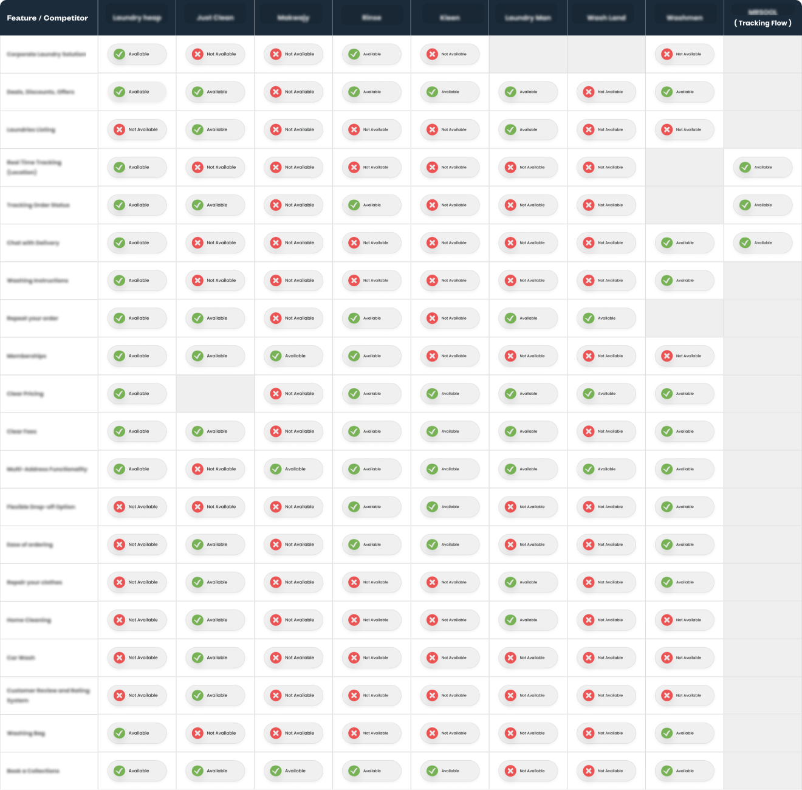Click green check icon for Laundry Man Repair your clothes
Image resolution: width=802 pixels, height=790 pixels.
[511, 582]
